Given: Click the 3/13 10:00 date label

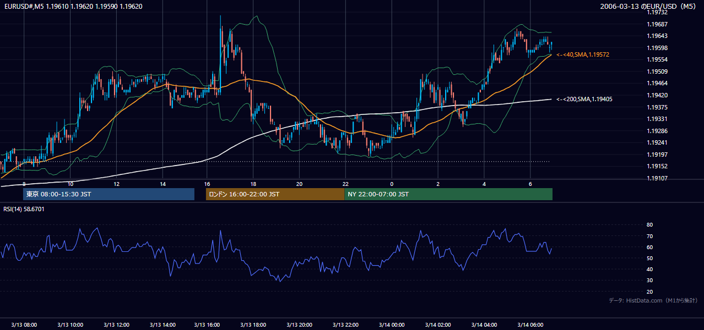Looking at the screenshot, I should point(70,325).
